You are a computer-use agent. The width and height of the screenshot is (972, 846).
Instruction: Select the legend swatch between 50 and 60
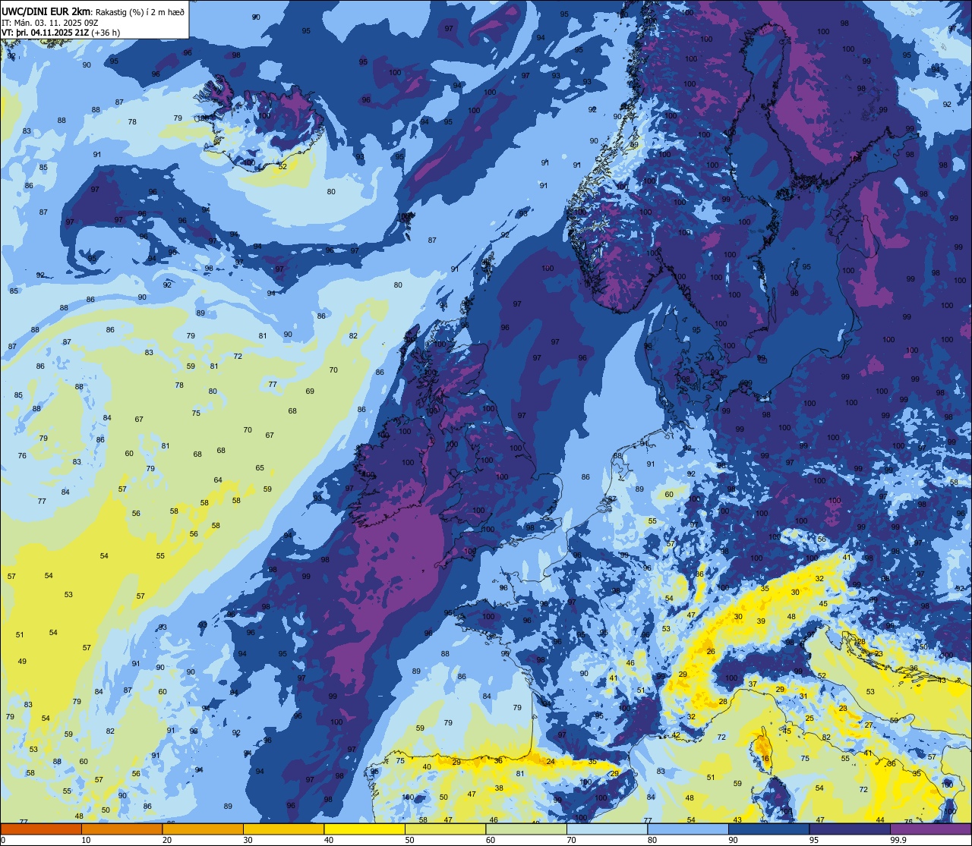click(x=445, y=829)
